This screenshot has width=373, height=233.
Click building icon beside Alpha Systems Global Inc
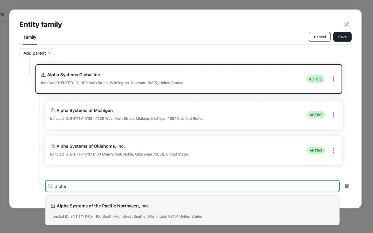click(x=43, y=75)
